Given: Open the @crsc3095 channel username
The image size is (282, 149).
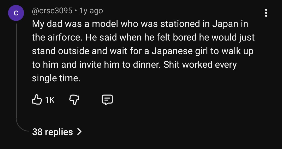Looking at the screenshot, I should pos(52,11).
